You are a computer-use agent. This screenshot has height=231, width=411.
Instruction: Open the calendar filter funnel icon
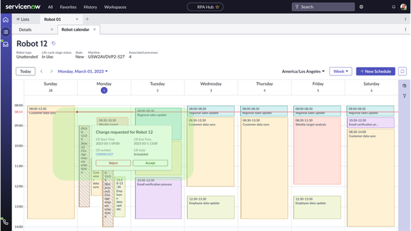405,96
